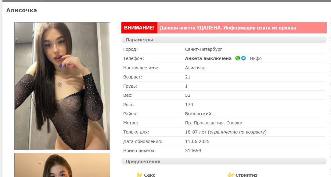Open the Пр. Просвещения metro link
Image resolution: width=331 pixels, height=177 pixels.
click(x=204, y=123)
